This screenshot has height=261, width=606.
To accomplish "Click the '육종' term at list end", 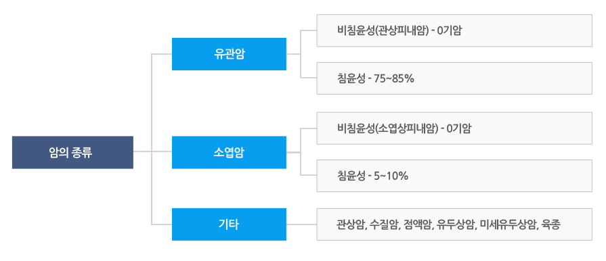I will 550,224.
